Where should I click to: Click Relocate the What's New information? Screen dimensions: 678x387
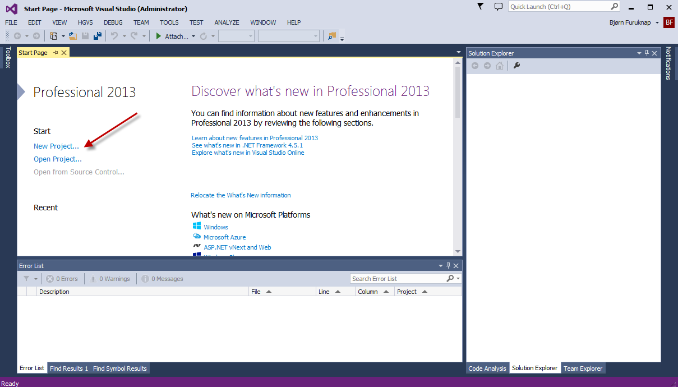241,195
